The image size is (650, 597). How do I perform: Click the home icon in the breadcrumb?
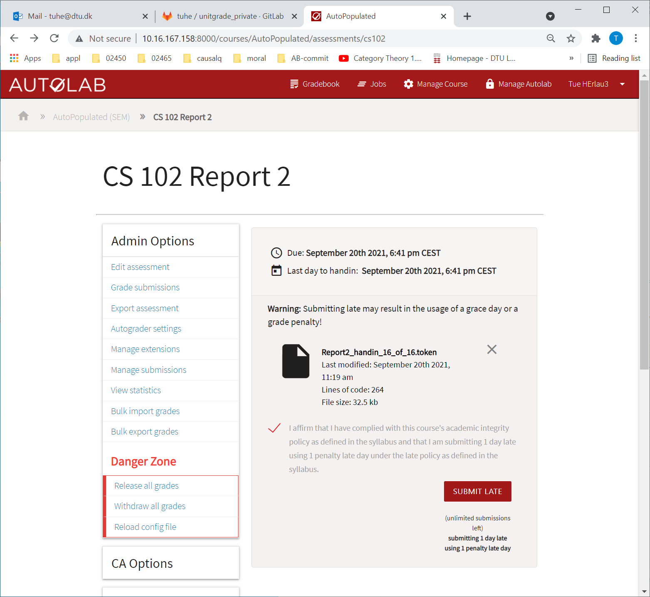click(23, 116)
